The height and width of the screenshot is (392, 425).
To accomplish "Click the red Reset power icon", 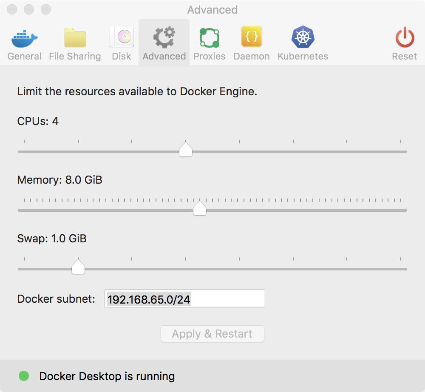I will pyautogui.click(x=404, y=38).
